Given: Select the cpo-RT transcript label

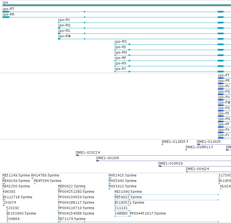Looking at the screenshot, I should 8,9.
